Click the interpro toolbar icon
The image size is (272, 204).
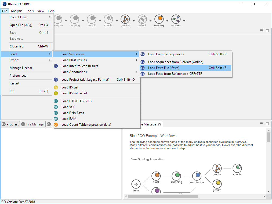point(58,19)
